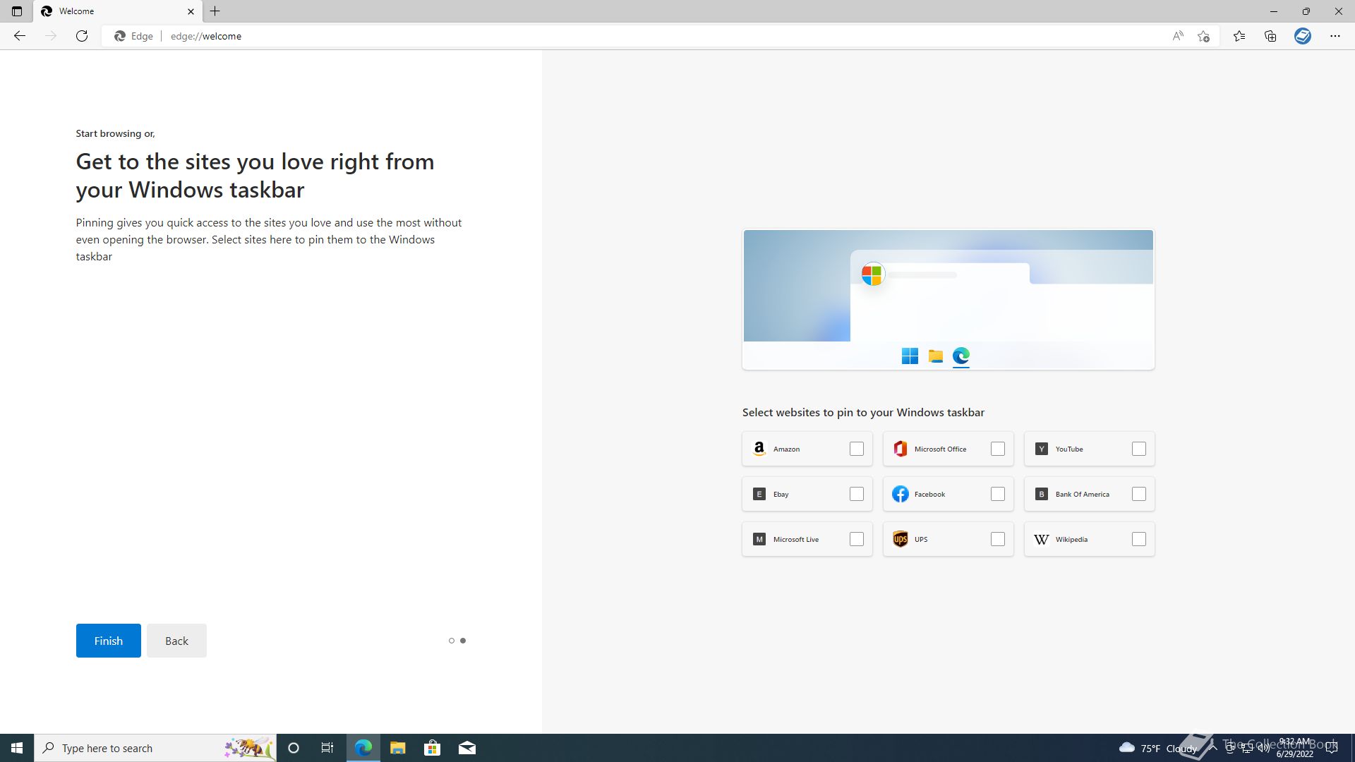Check the YouTube pin checkbox
This screenshot has height=762, width=1355.
(1139, 449)
